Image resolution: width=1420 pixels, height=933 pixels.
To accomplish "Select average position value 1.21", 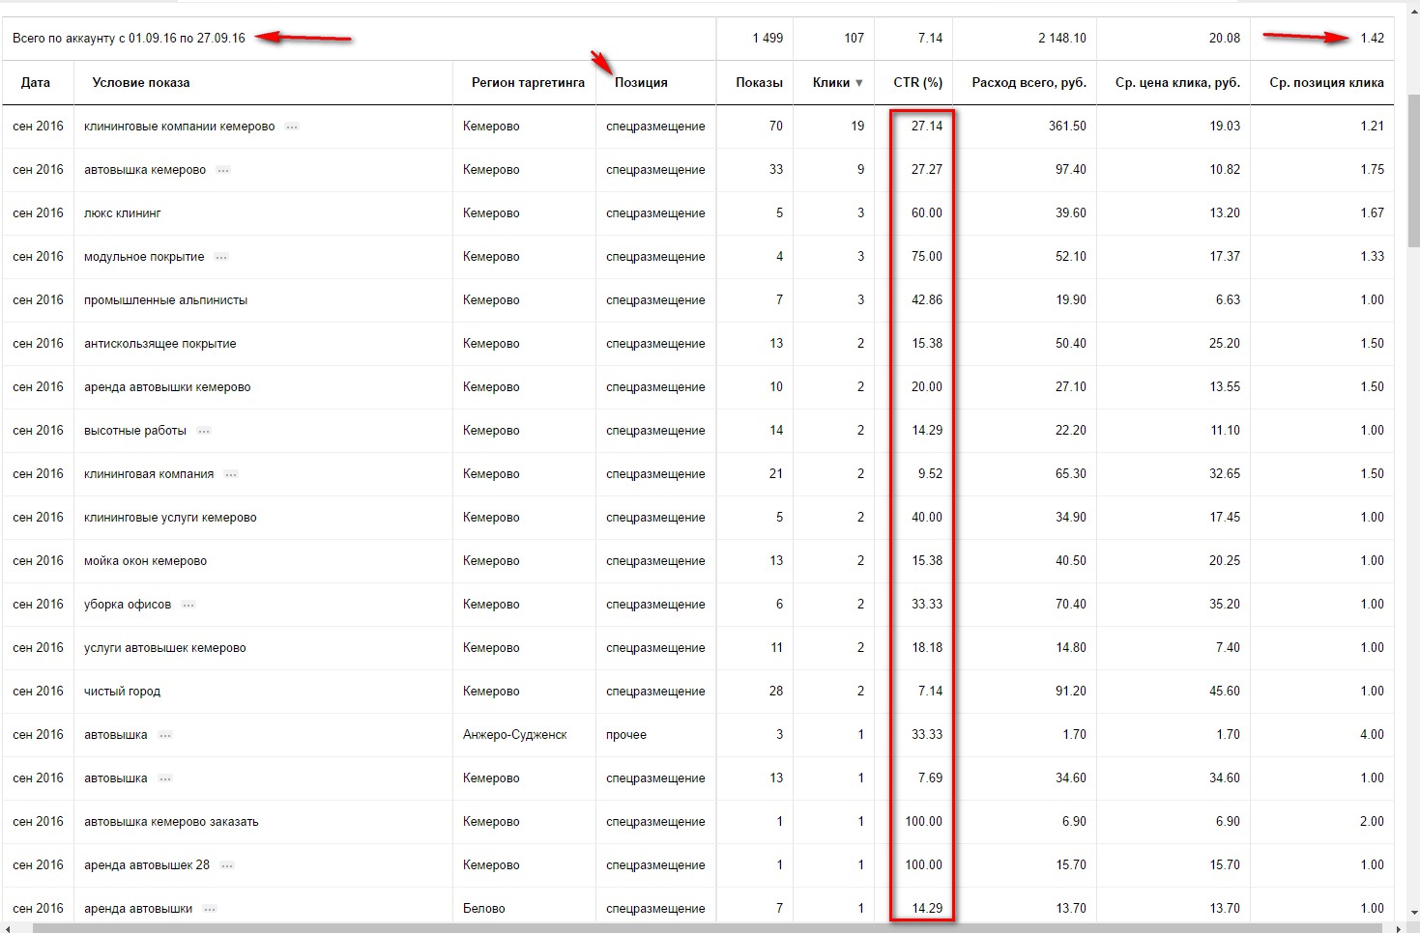I will (x=1373, y=126).
